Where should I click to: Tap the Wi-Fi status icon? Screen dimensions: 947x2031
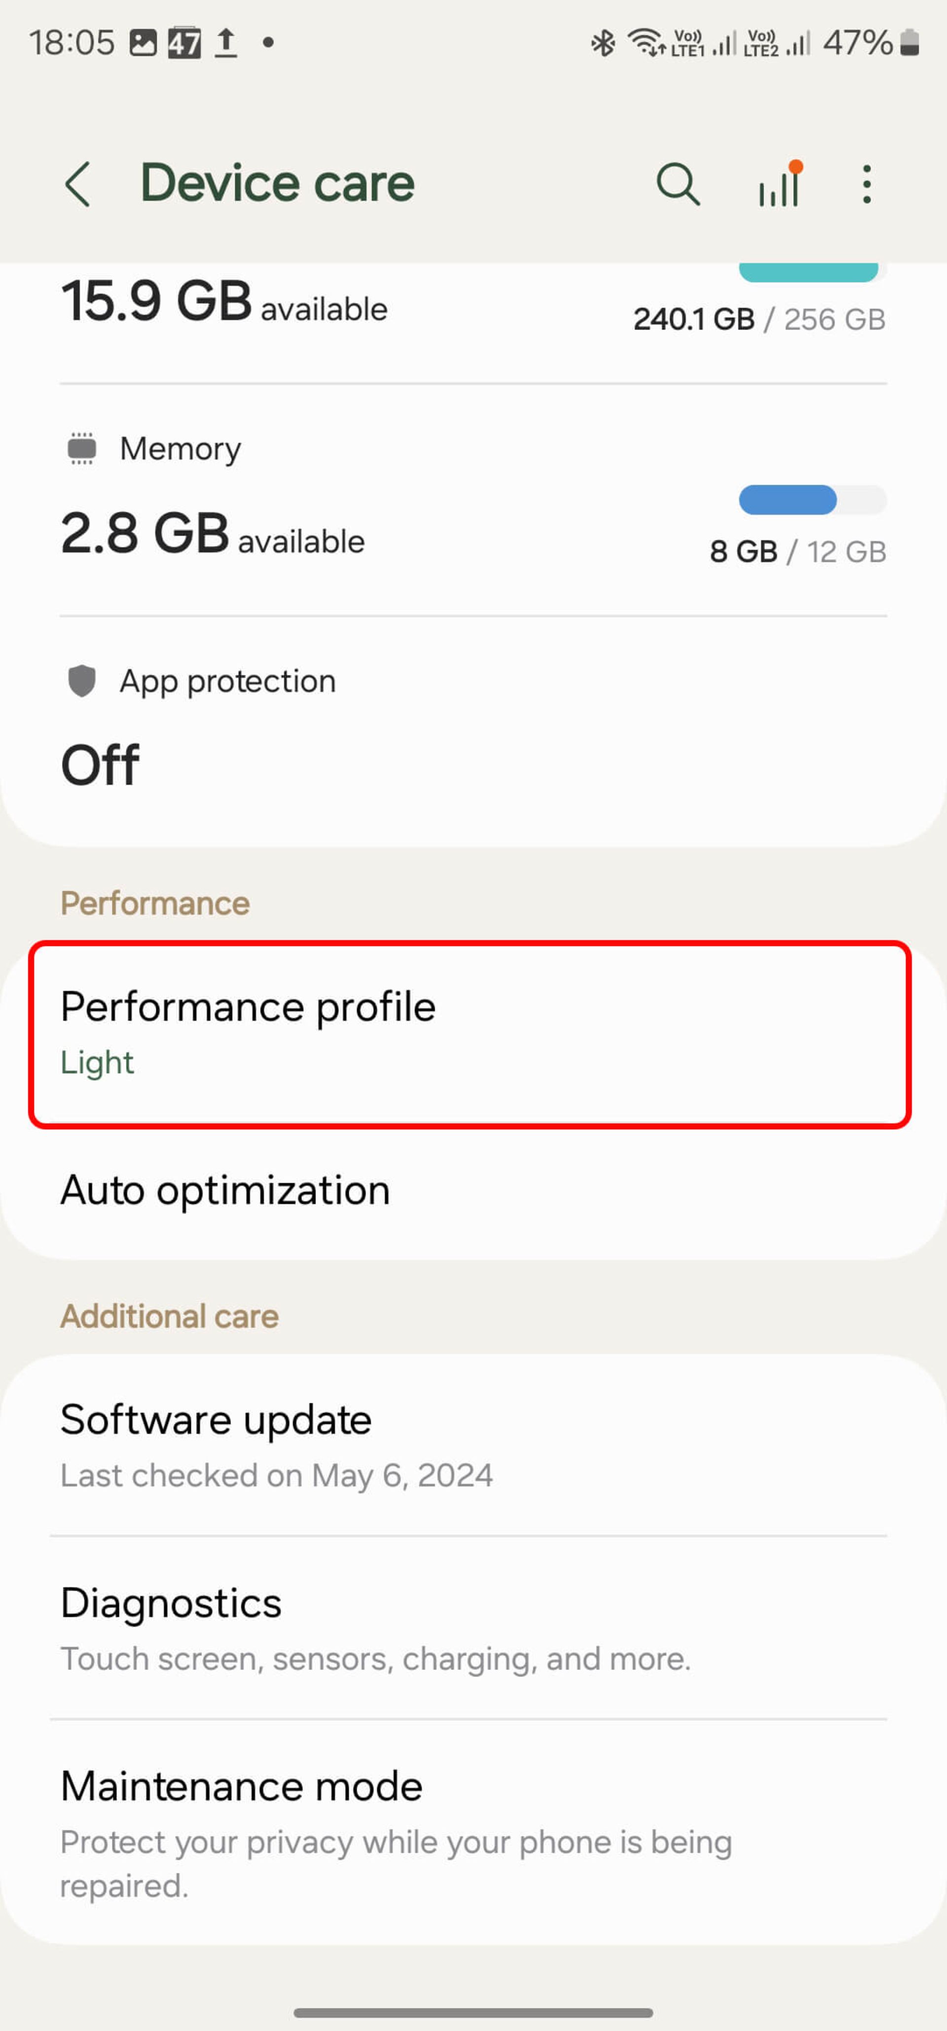(x=646, y=42)
